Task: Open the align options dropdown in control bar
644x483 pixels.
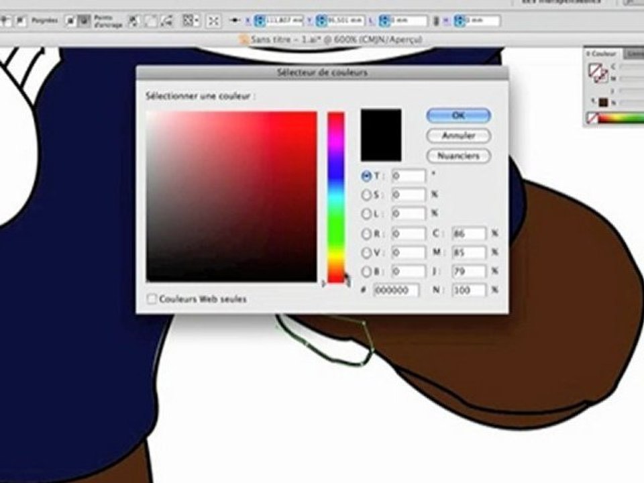Action: (190, 20)
